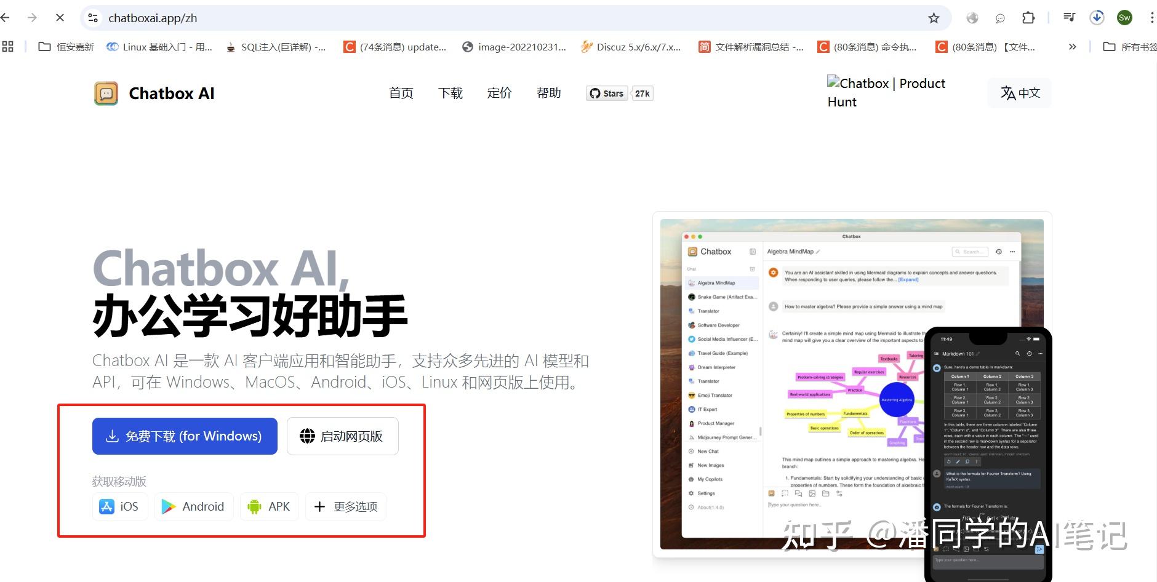Open the 定价 nav item
The width and height of the screenshot is (1157, 582).
coord(500,93)
